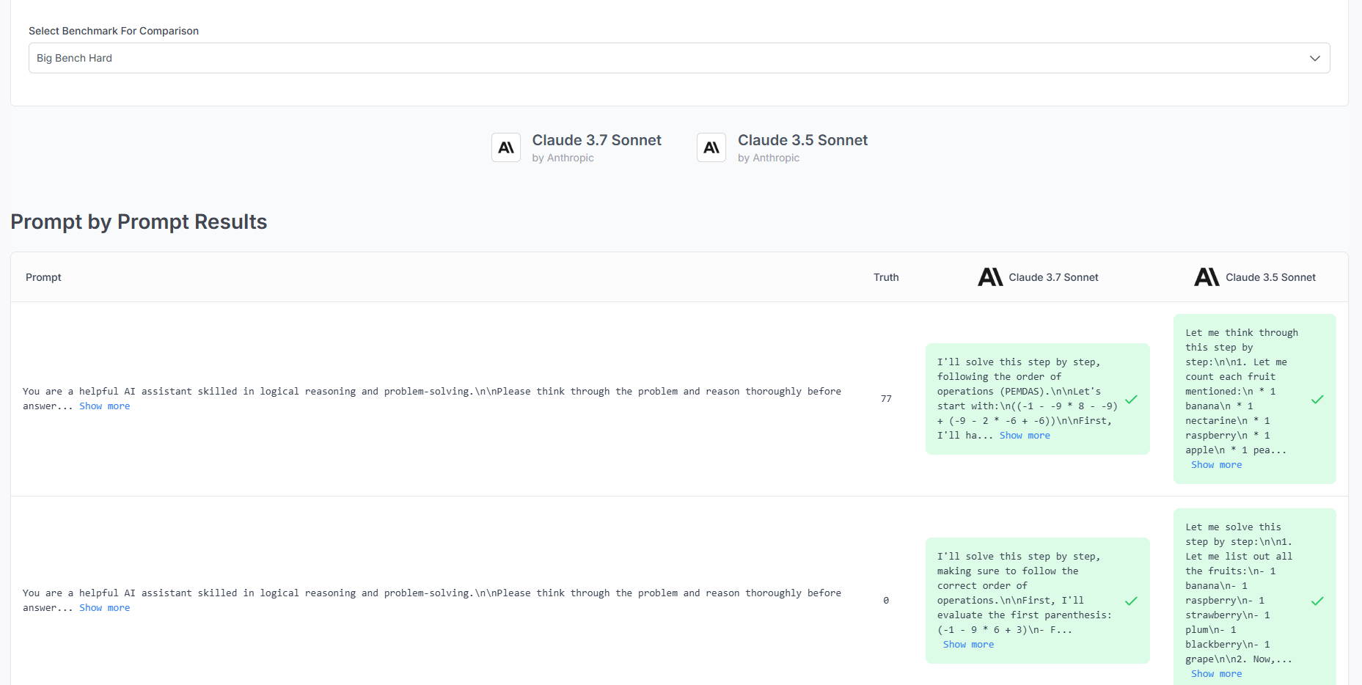1362x685 pixels.
Task: Show more of the first row prompt
Action: tap(105, 406)
